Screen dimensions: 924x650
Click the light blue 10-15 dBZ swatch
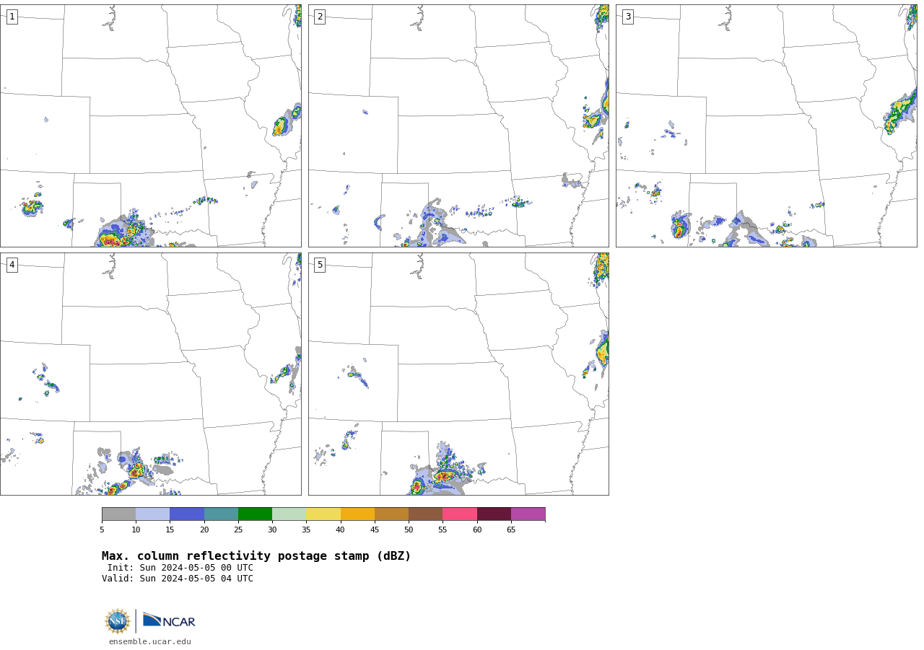coord(153,514)
